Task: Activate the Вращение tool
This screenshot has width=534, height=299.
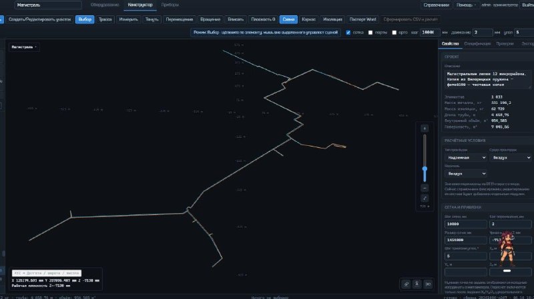Action: pos(210,19)
